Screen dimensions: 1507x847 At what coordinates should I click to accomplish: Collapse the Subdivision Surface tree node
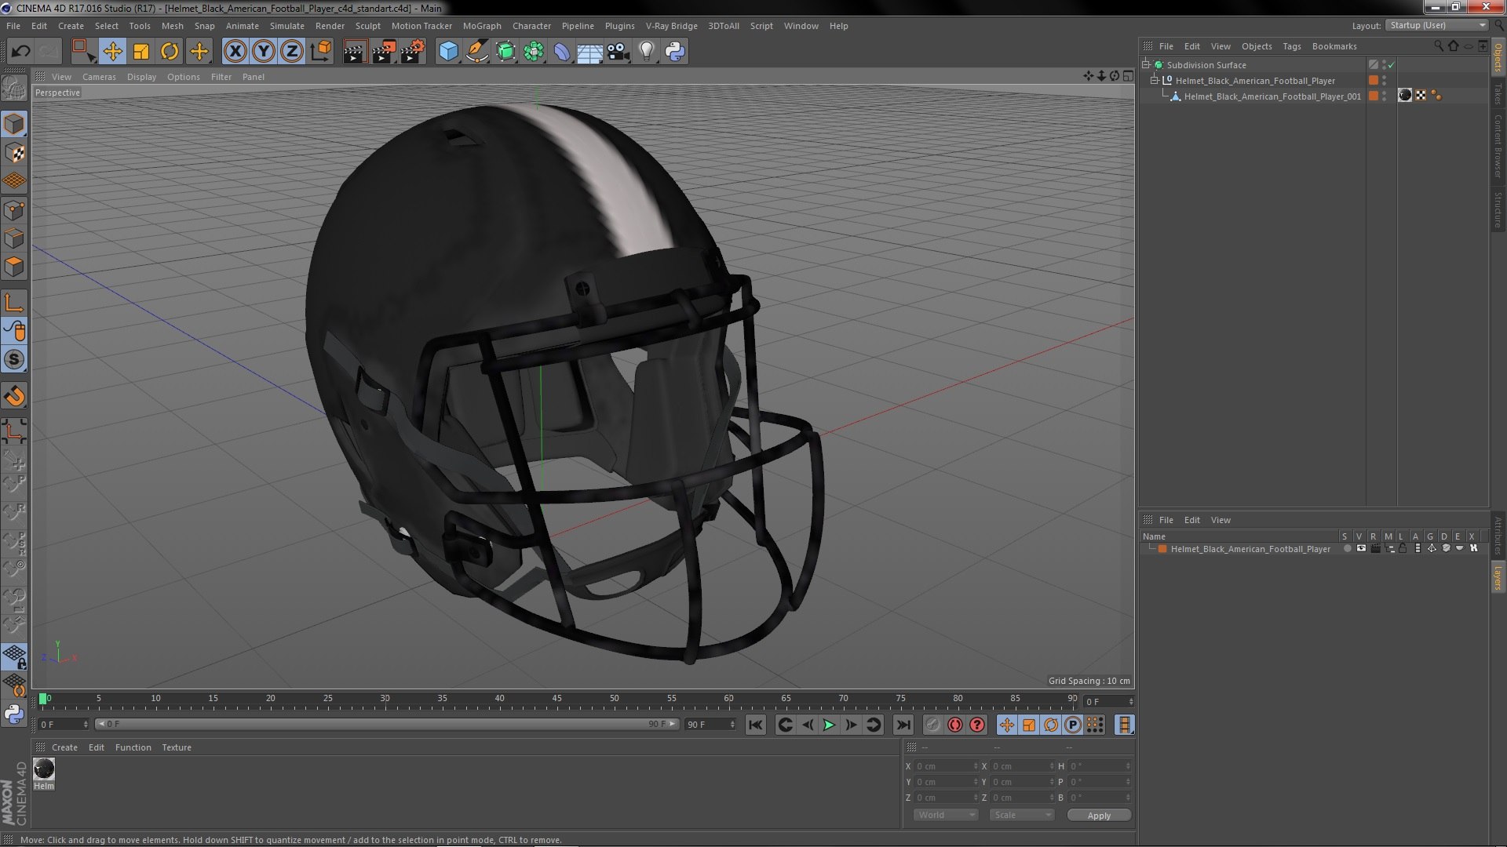point(1145,64)
